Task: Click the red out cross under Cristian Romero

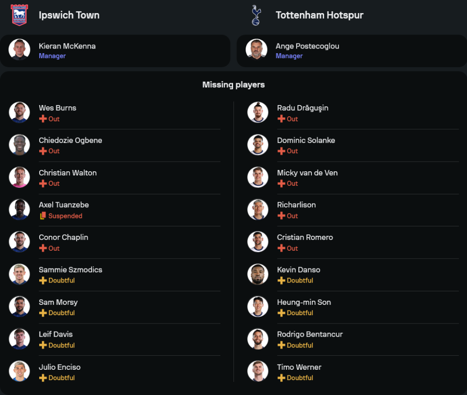Action: (x=281, y=248)
